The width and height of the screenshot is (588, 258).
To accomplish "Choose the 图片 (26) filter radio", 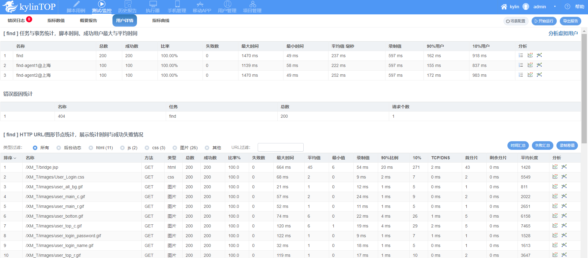I will [175, 148].
